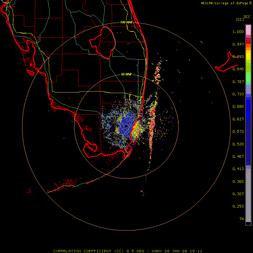Select the 0.893 scale value
The width and height of the screenshot is (253, 253).
pos(238,57)
